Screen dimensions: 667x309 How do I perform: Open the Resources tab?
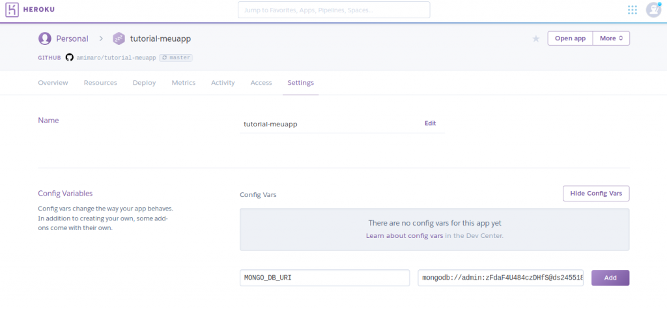tap(100, 83)
